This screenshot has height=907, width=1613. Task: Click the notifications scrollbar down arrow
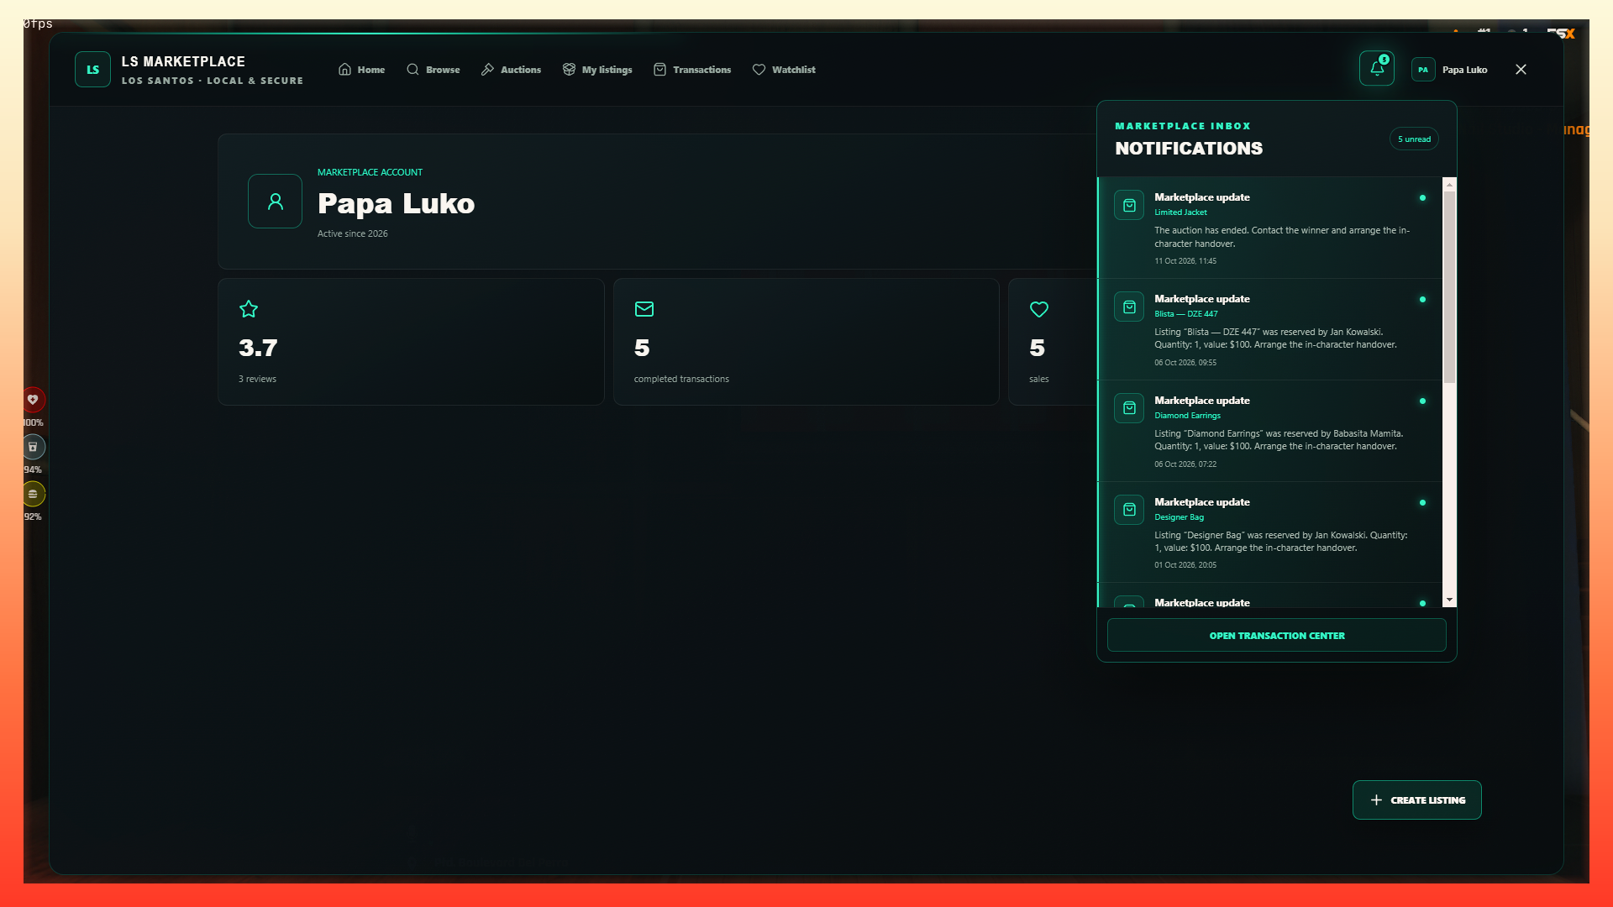coord(1449,600)
